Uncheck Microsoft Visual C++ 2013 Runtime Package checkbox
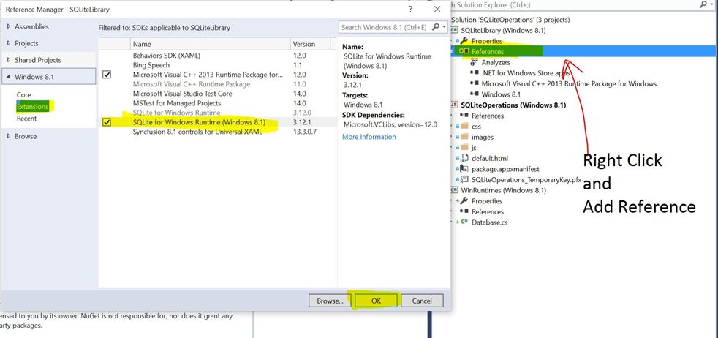Screen dimensions: 718x338 [x=107, y=74]
